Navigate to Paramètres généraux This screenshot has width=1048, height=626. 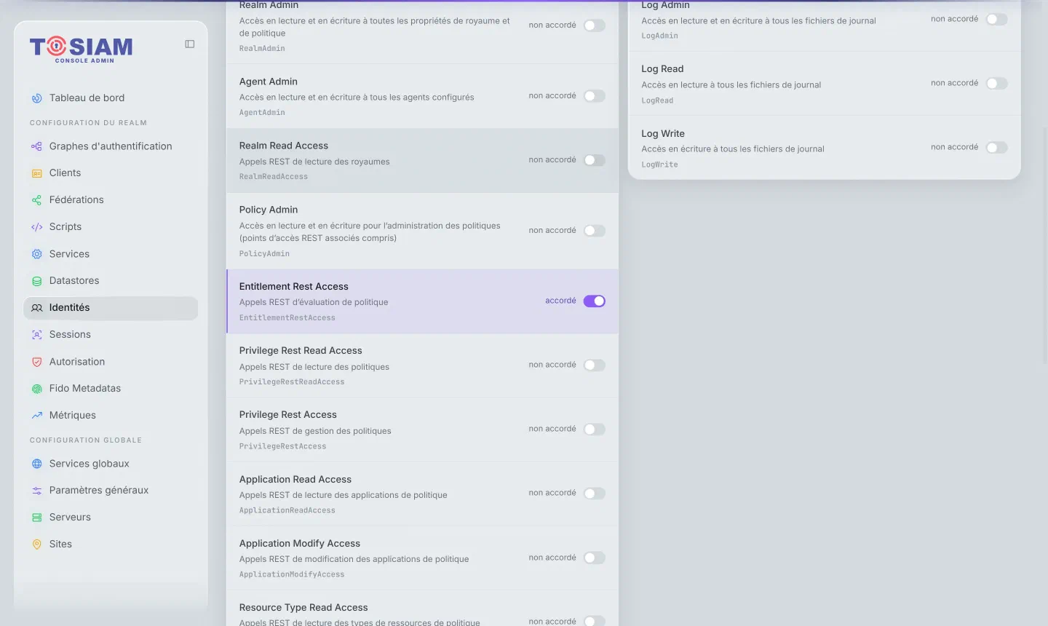(x=111, y=491)
